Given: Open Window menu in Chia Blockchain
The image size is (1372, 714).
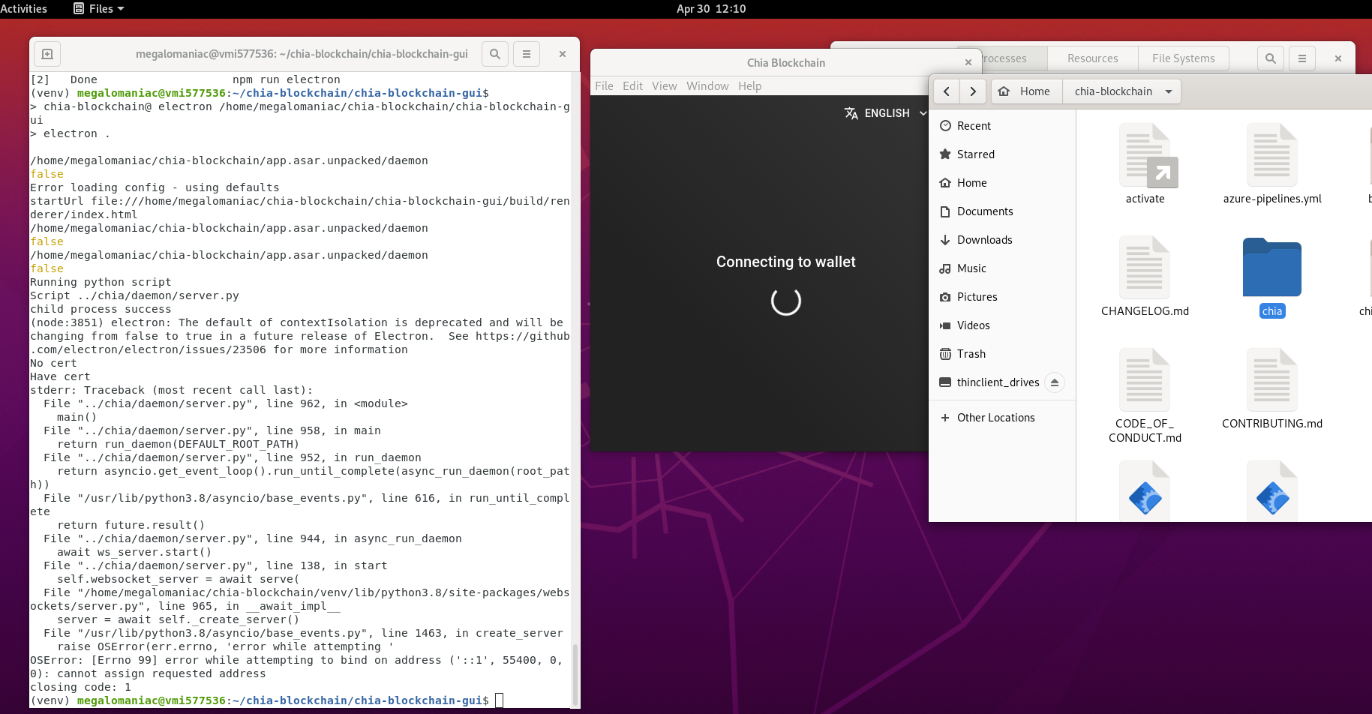Looking at the screenshot, I should [x=707, y=86].
